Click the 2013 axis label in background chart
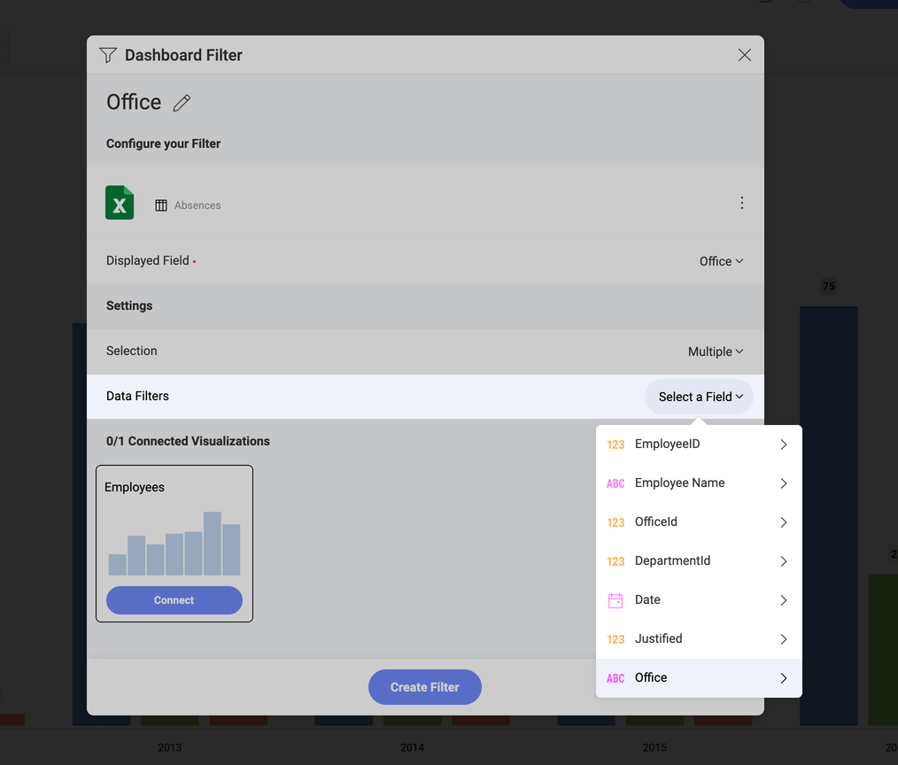Viewport: 898px width, 765px height. (x=169, y=748)
